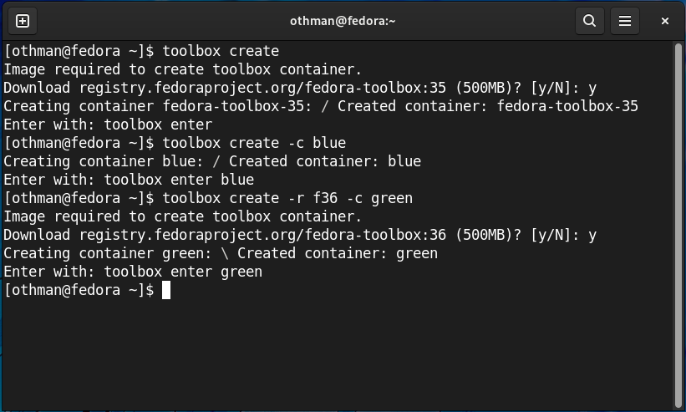Open the hamburger main menu
The image size is (686, 412).
(x=625, y=21)
